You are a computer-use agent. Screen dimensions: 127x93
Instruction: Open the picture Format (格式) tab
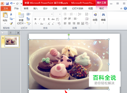[x=102, y=8]
